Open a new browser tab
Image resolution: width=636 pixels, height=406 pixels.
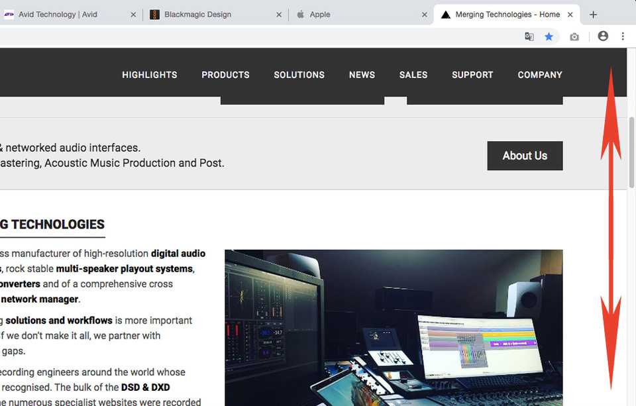point(593,15)
